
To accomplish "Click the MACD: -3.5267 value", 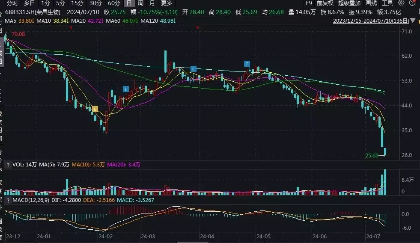I will pos(136,200).
